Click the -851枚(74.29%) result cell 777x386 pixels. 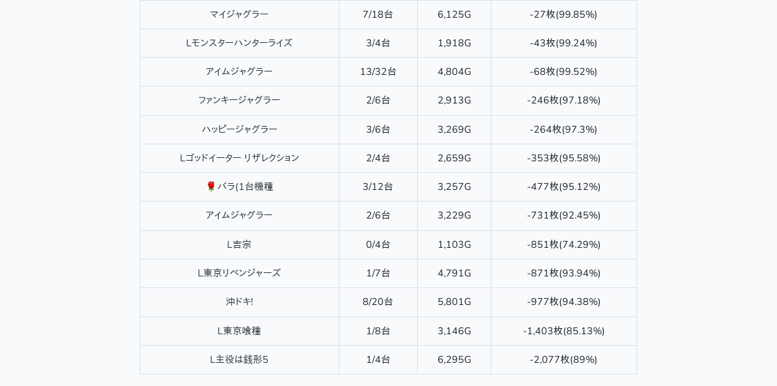564,244
